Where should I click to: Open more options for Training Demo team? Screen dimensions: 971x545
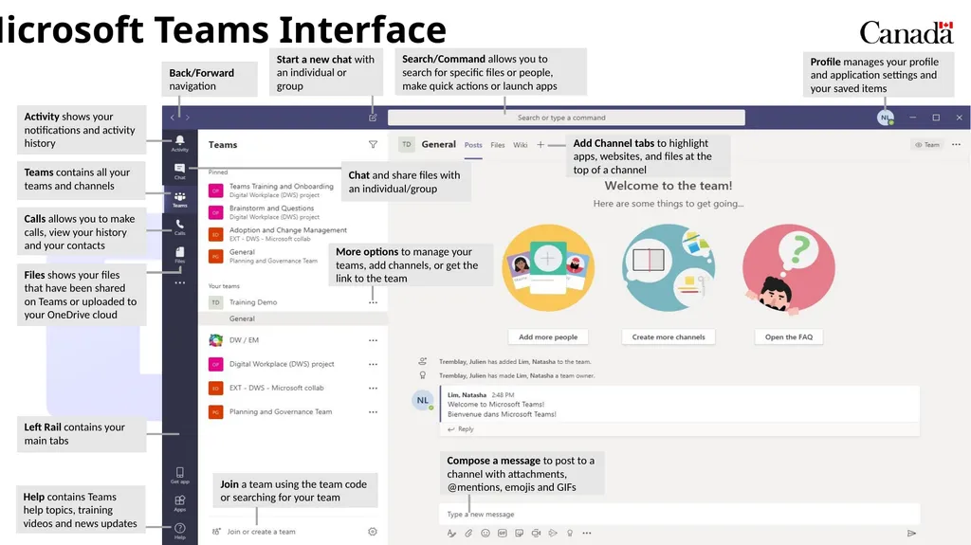coord(373,302)
